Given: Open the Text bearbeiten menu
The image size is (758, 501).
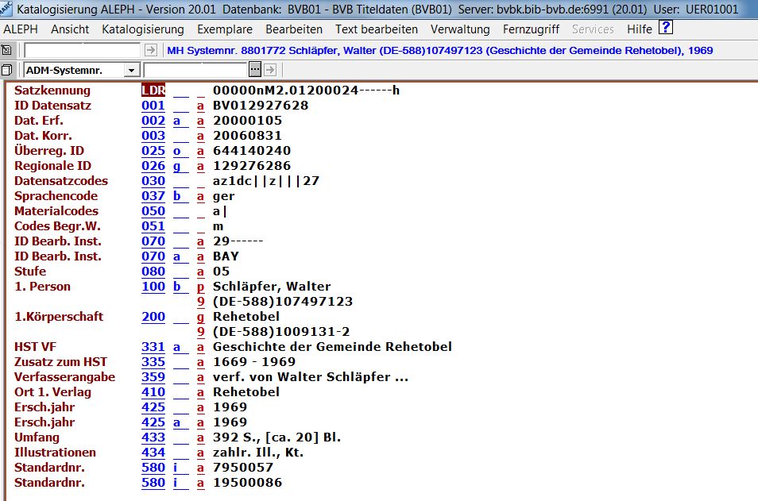Looking at the screenshot, I should [x=377, y=29].
